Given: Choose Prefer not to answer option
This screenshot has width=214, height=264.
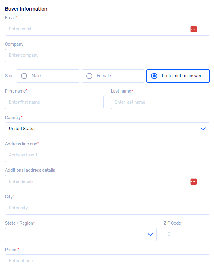Looking at the screenshot, I should point(178,76).
